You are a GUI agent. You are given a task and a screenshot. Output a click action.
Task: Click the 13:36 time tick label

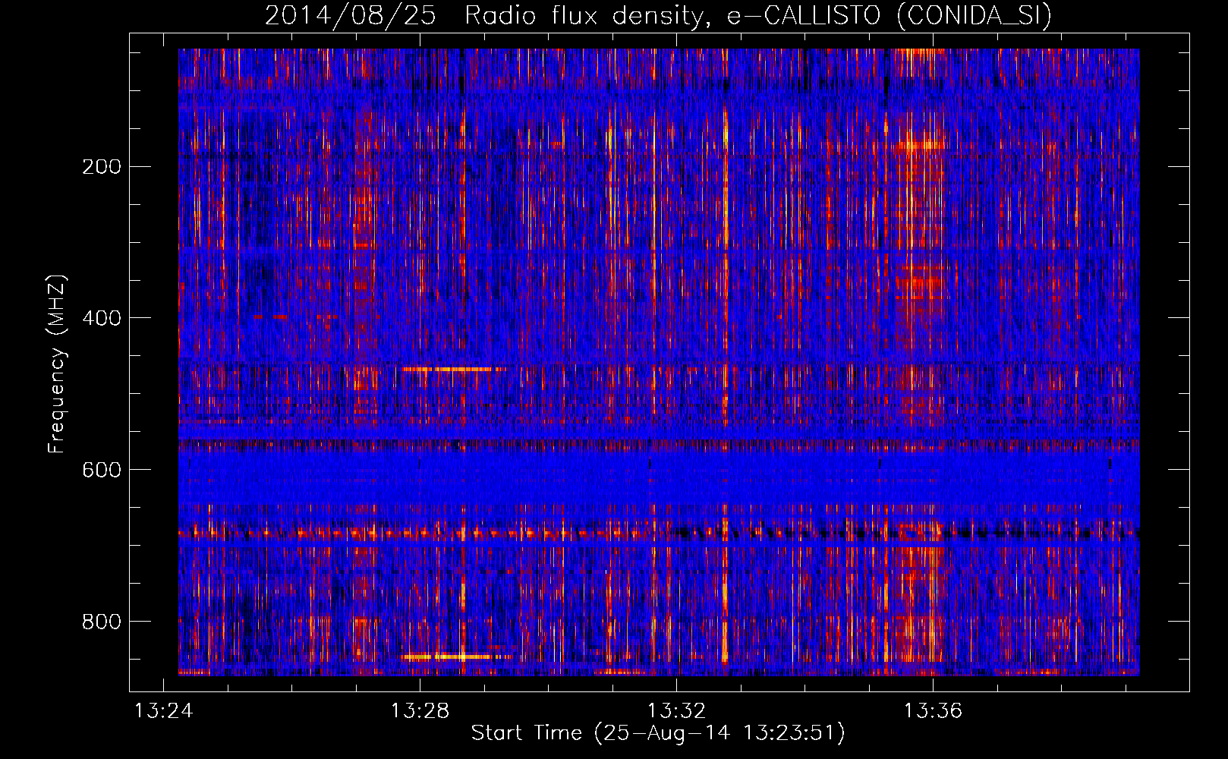[933, 710]
